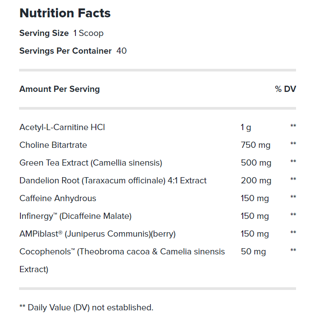
Task: Click Infinergy (Dicaffeine Malate) ingredient
Action: tap(75, 216)
